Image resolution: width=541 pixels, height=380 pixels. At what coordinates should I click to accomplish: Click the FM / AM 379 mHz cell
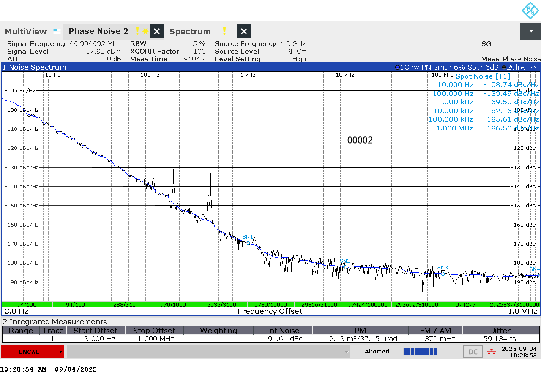(435, 339)
